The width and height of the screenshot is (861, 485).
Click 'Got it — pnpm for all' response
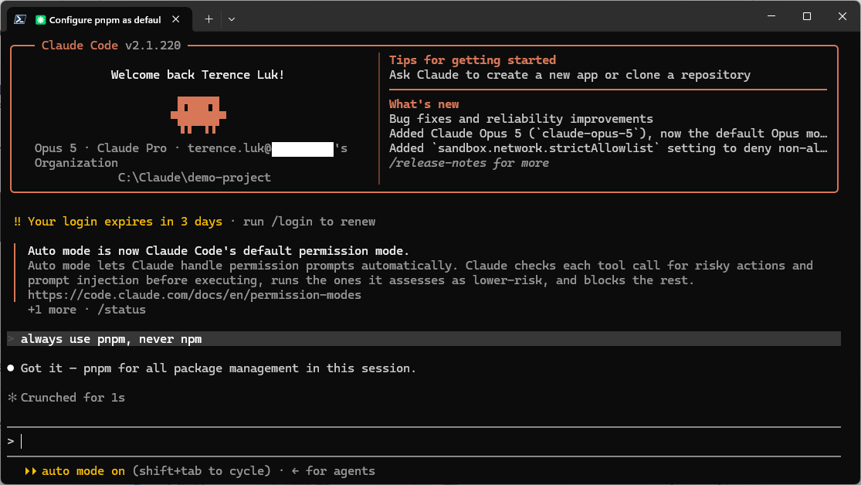tap(218, 368)
